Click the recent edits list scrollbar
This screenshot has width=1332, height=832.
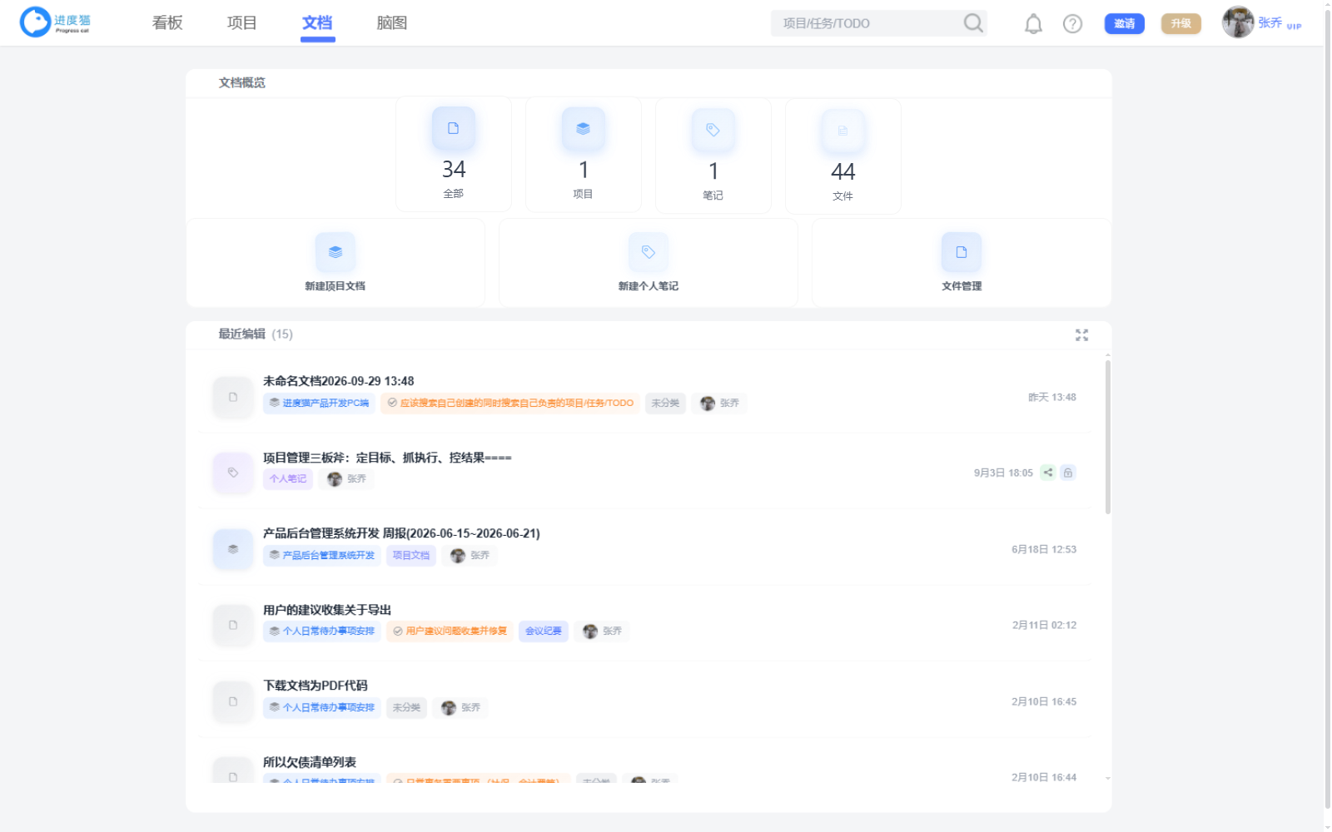[x=1107, y=438]
